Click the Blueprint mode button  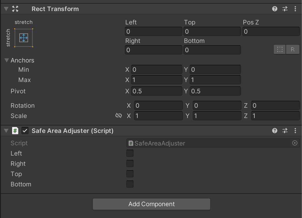pos(280,49)
